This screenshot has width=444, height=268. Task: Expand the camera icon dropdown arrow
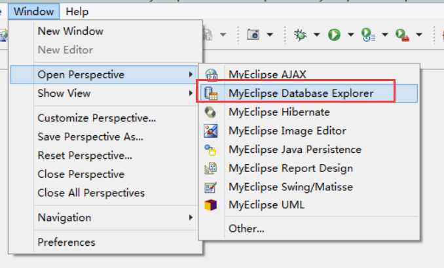pos(270,35)
